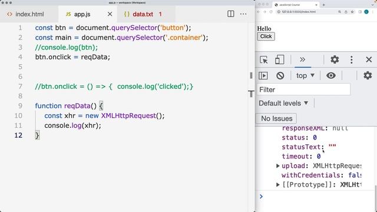377x212 pixels.
Task: Show the console sidebar
Action: [263, 75]
